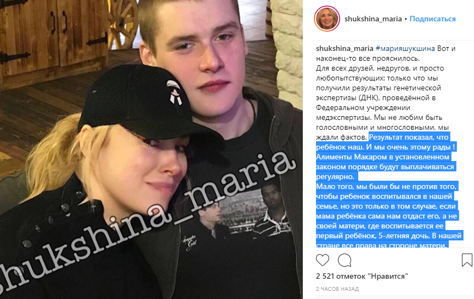This screenshot has height=299, width=474.
Task: Click the caption line "Федеральном учреждении"
Action: 363,107
